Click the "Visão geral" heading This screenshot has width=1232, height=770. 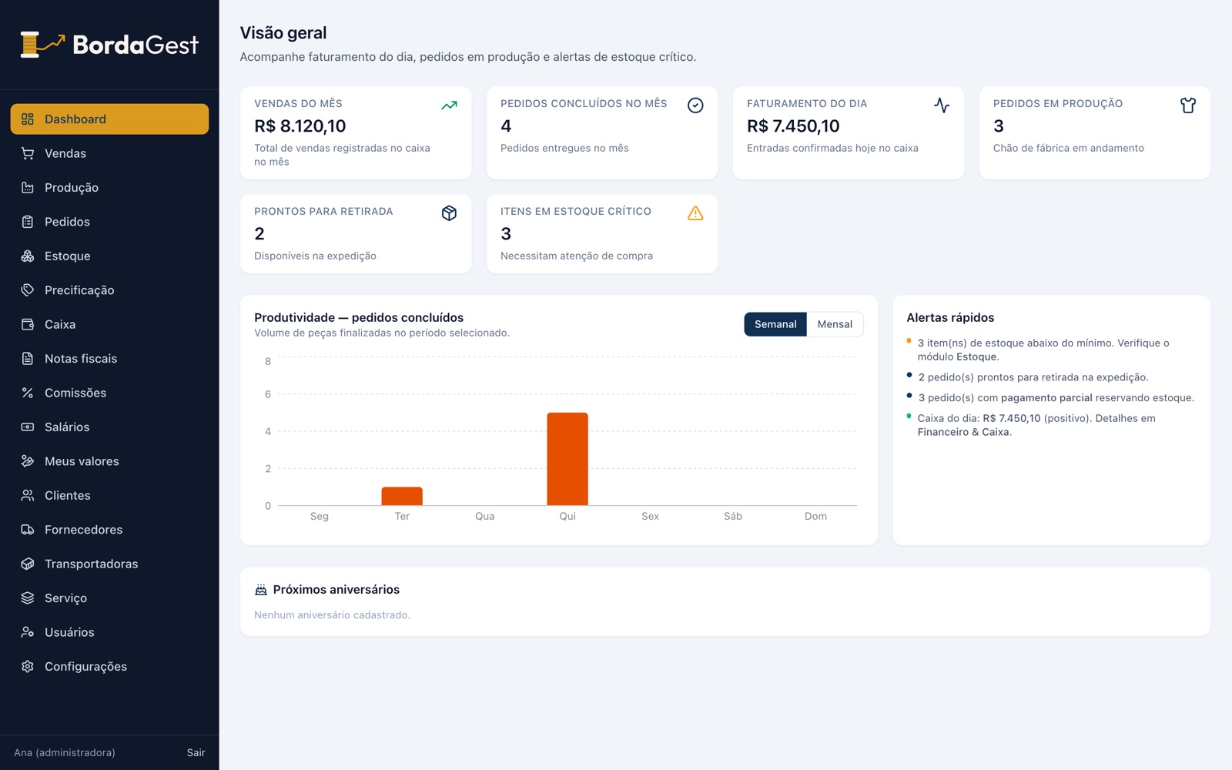click(x=283, y=33)
